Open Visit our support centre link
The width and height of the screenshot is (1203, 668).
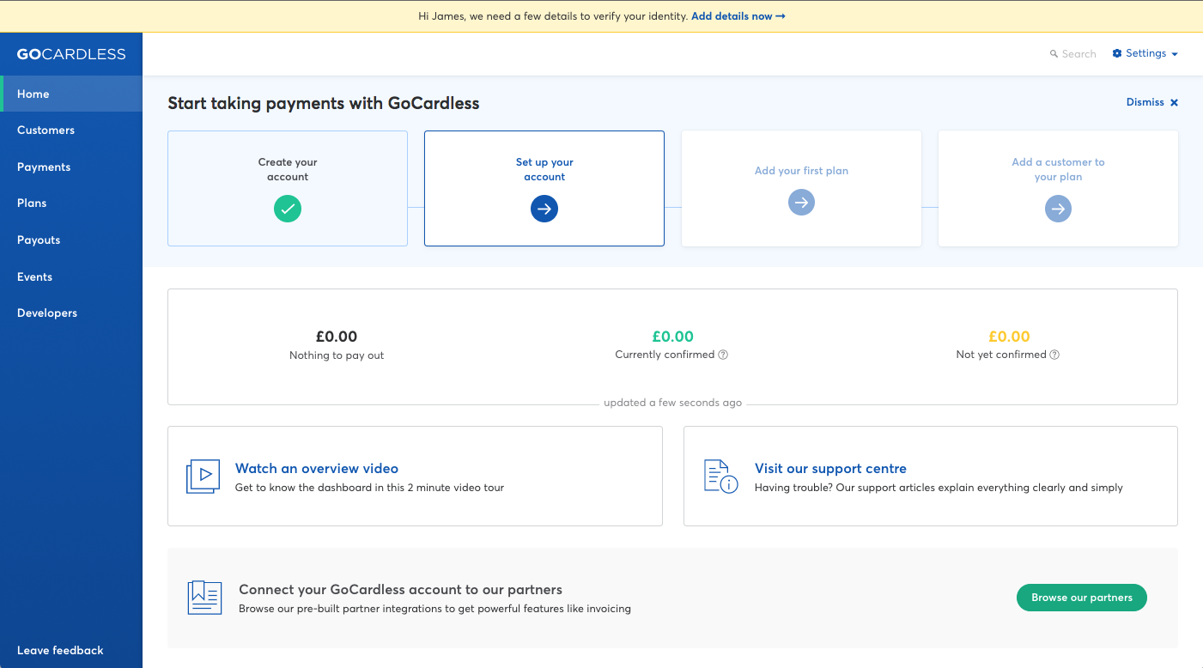tap(830, 468)
